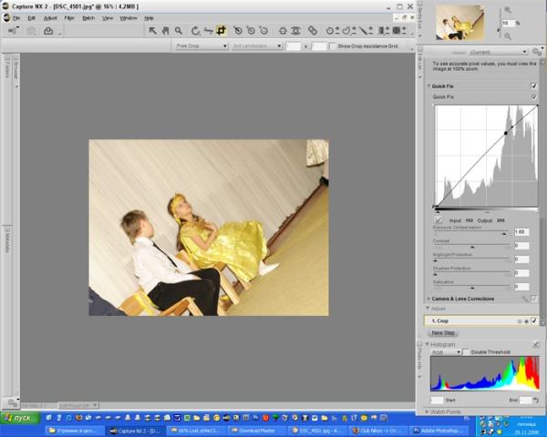The height and width of the screenshot is (437, 547).
Task: Select the Red-Eye Control Point tool
Action: point(295,31)
